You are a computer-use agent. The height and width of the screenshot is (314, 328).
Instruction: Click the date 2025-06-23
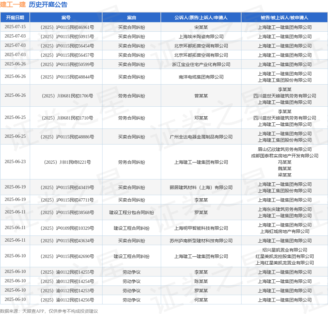[15, 162]
